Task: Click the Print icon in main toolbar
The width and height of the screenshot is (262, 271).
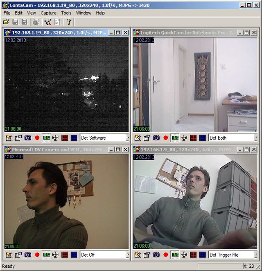Action: tap(36, 22)
